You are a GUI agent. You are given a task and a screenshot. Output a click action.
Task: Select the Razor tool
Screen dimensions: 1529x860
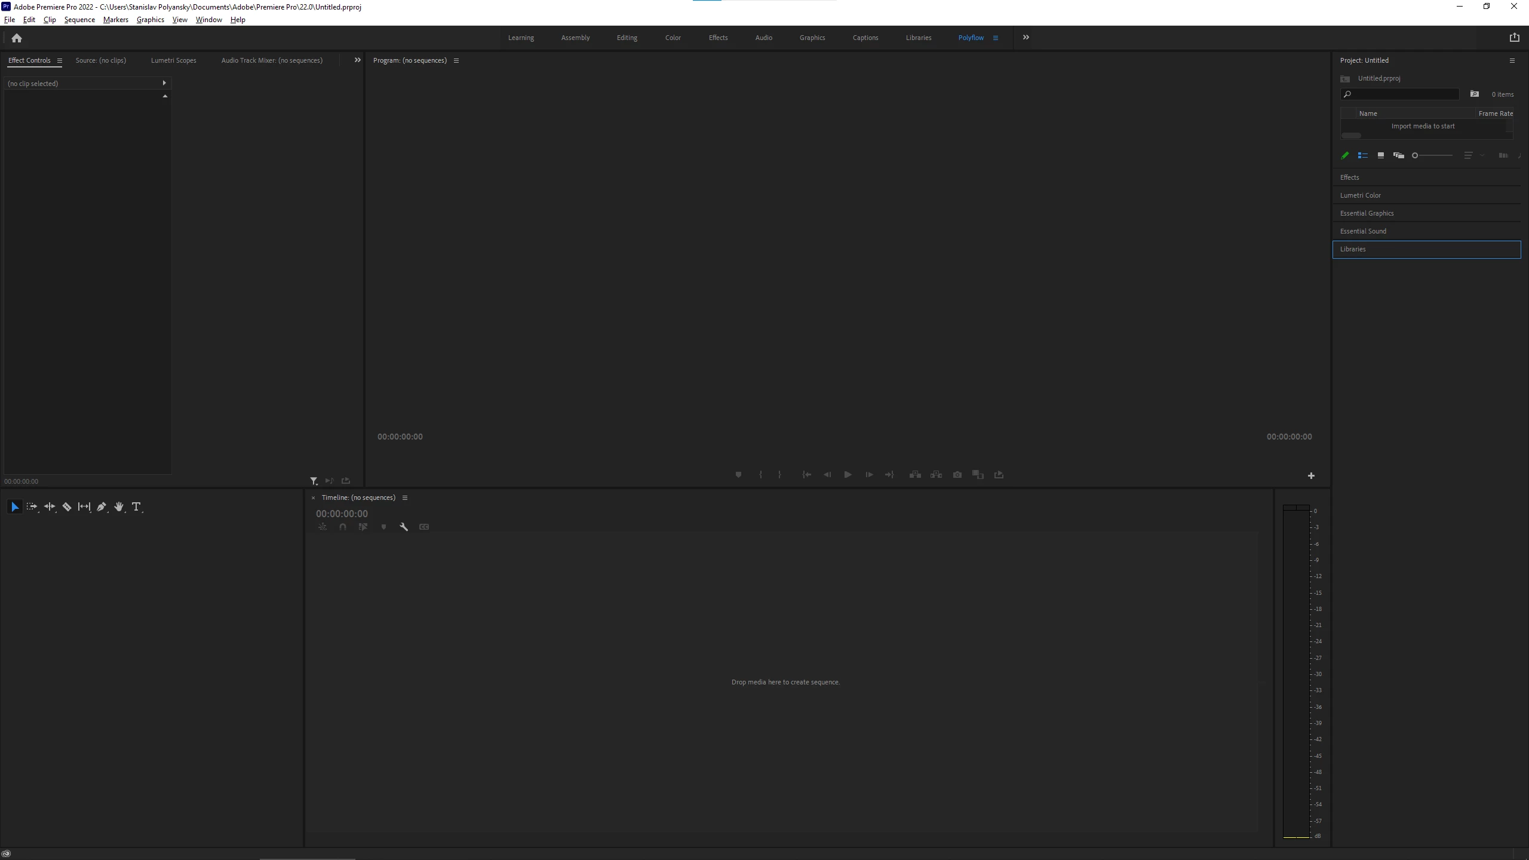[x=67, y=507]
